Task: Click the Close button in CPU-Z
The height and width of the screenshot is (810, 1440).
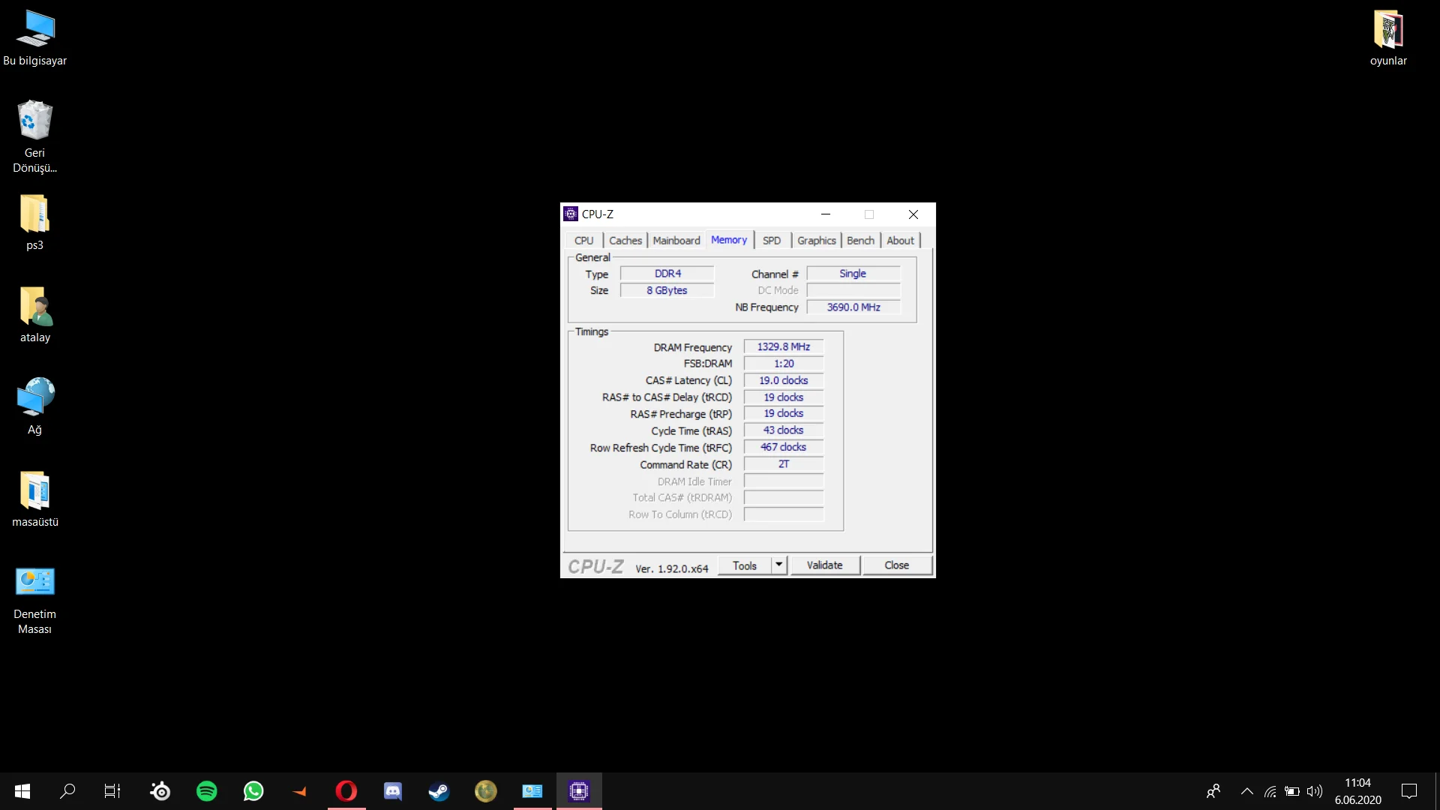Action: click(x=896, y=565)
